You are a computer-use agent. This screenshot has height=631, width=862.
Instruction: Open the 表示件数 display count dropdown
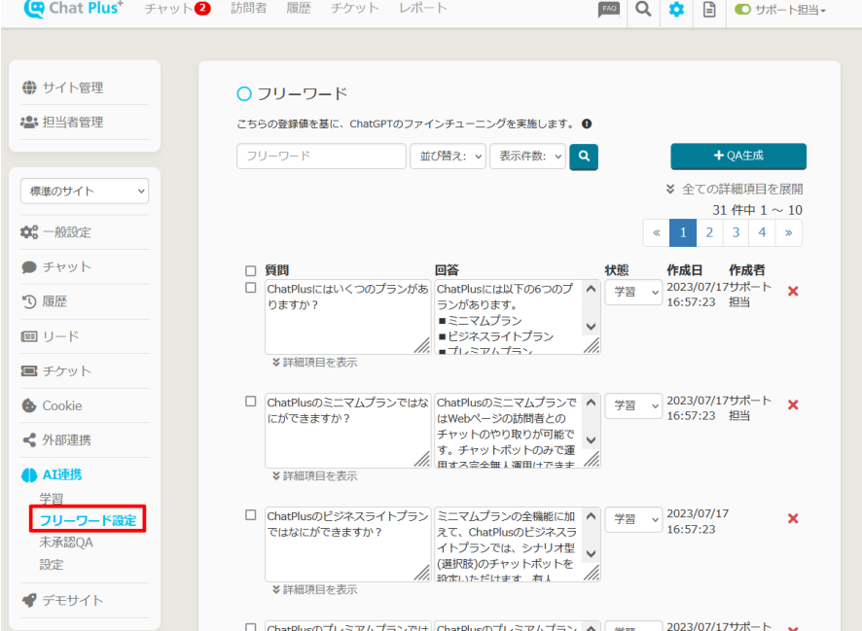[528, 157]
